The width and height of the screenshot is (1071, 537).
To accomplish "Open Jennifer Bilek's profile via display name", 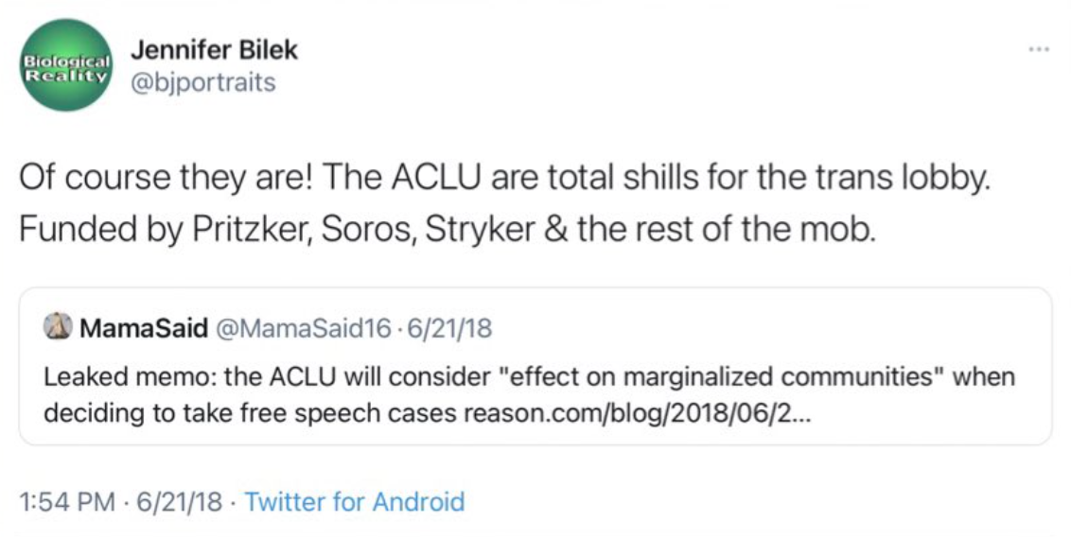I will click(x=213, y=50).
